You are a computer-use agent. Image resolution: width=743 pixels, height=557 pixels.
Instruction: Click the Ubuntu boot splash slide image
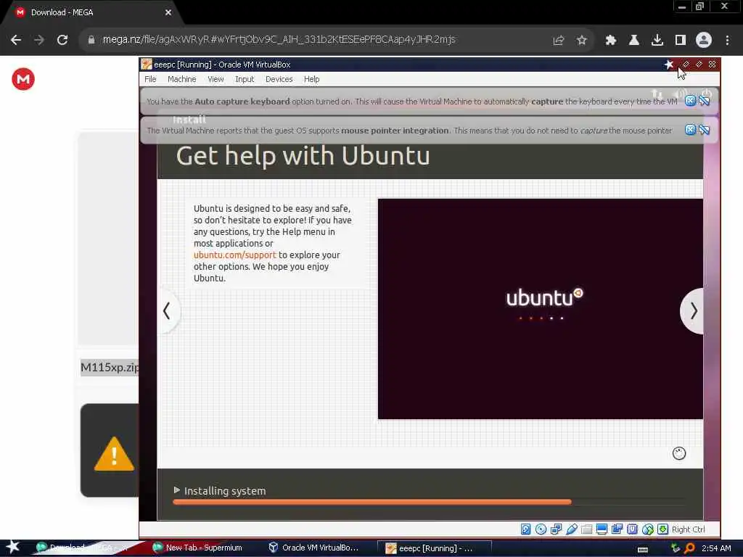540,309
